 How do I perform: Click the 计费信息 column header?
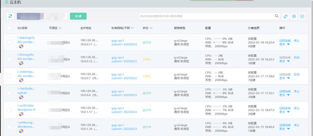(x=254, y=28)
